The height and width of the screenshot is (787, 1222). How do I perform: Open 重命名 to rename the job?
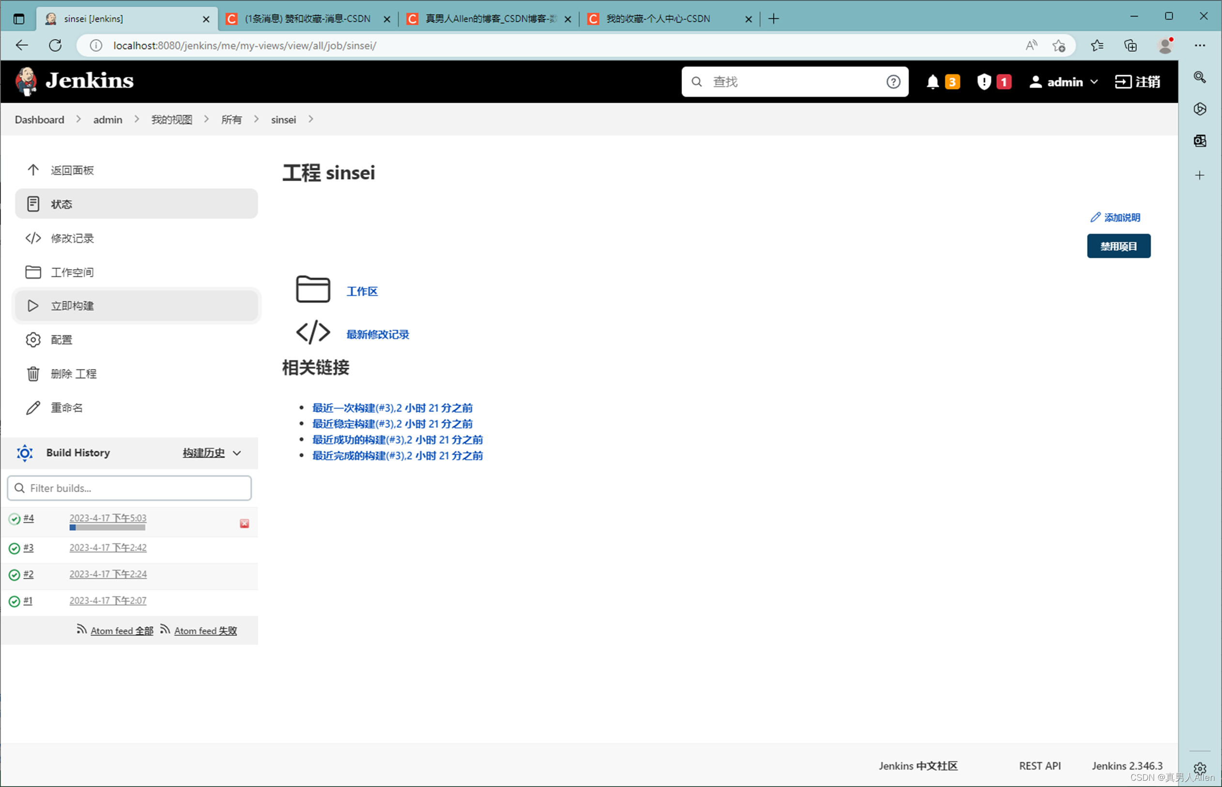point(66,407)
